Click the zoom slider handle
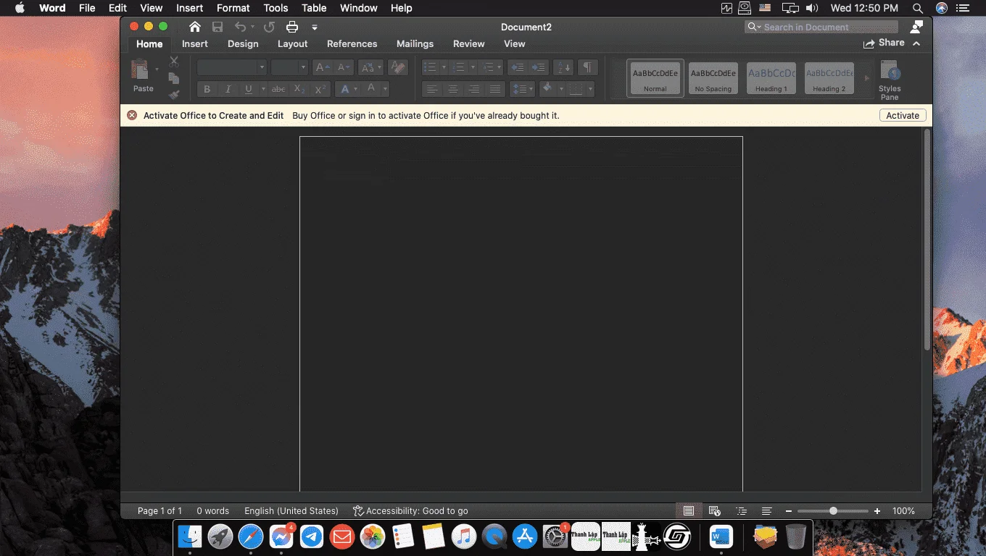The width and height of the screenshot is (986, 556). 833,511
